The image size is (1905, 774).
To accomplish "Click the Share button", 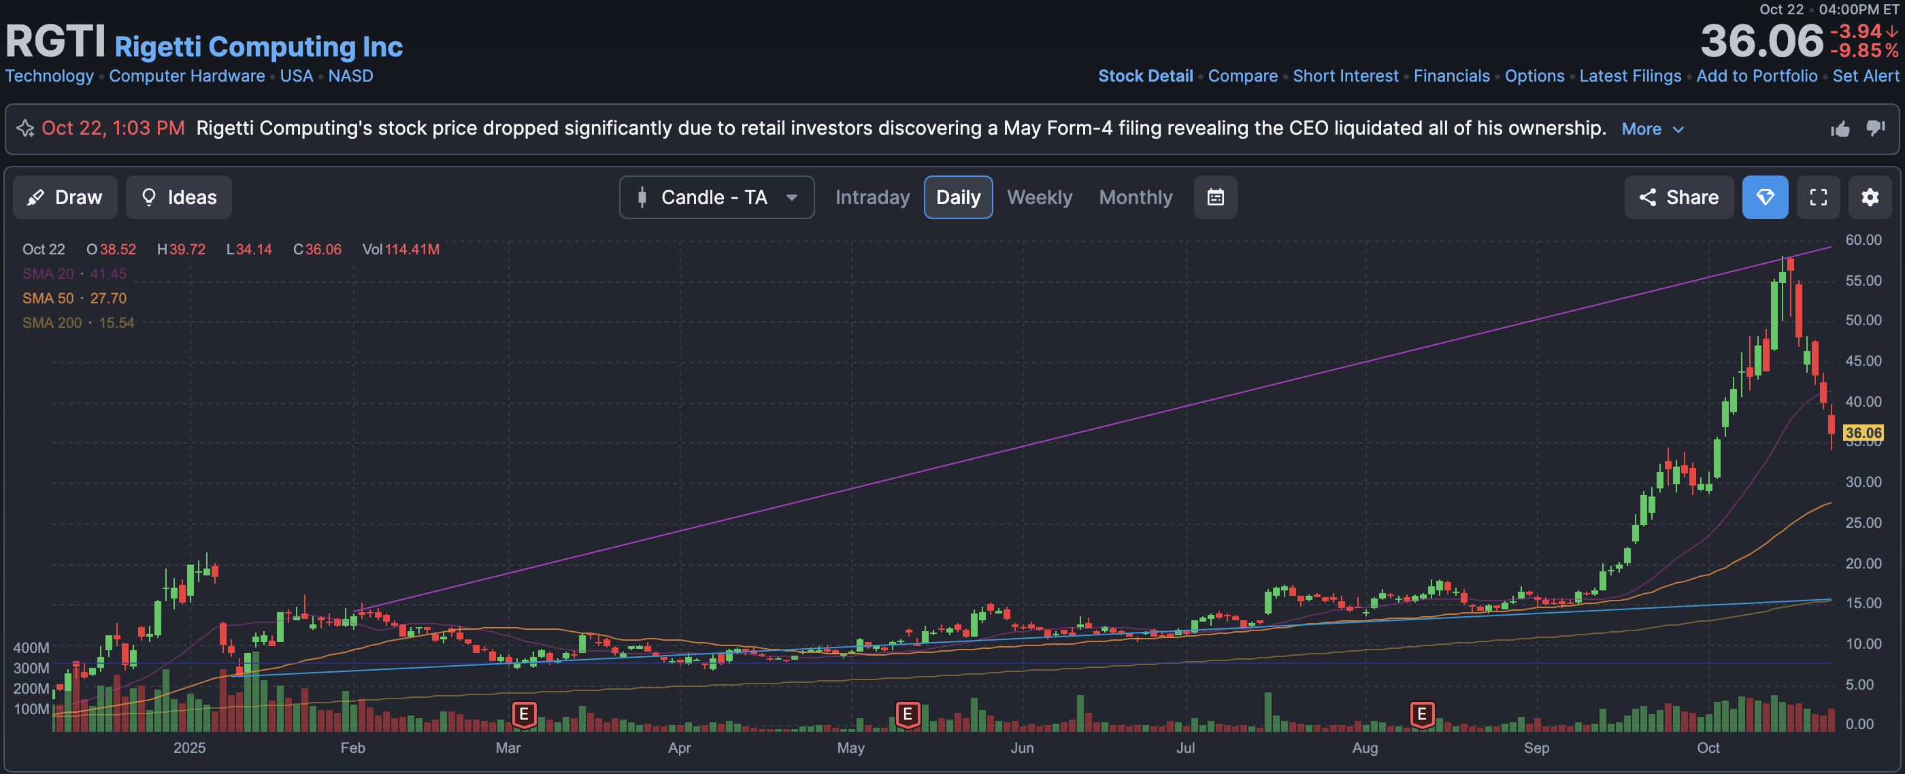I will pos(1678,197).
